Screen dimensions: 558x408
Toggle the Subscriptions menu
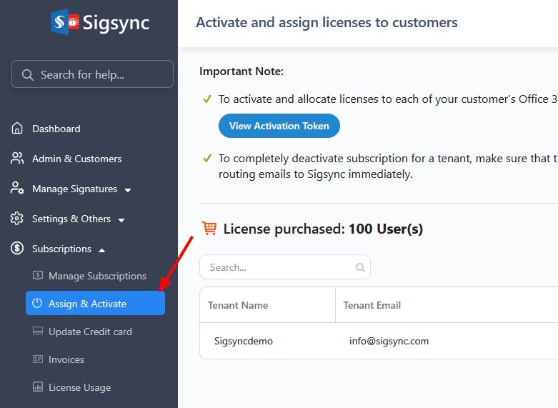pyautogui.click(x=61, y=249)
